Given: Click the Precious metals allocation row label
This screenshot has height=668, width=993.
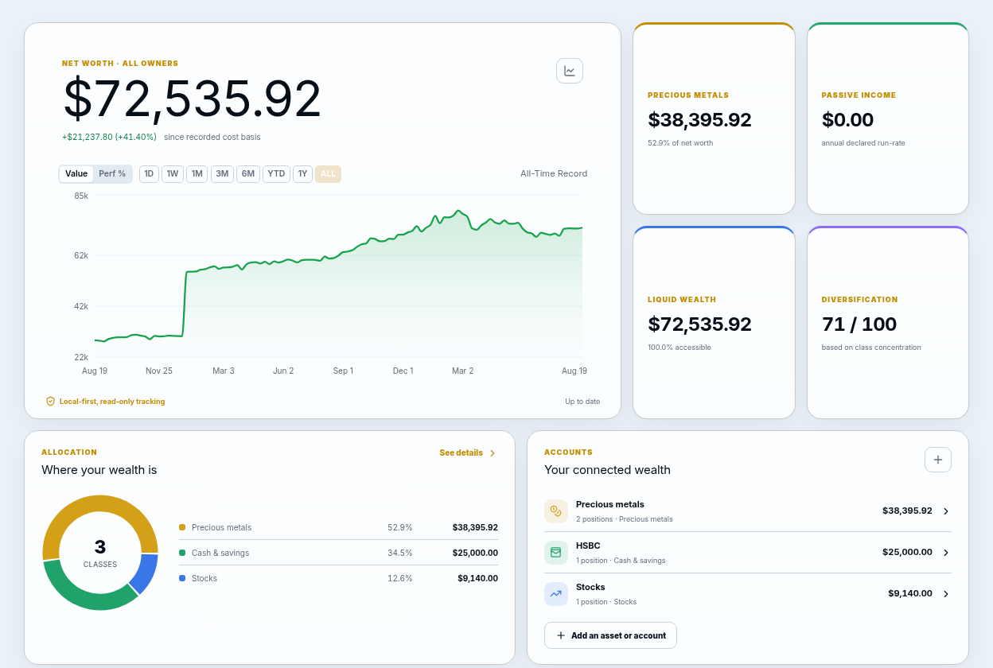Looking at the screenshot, I should pyautogui.click(x=221, y=527).
